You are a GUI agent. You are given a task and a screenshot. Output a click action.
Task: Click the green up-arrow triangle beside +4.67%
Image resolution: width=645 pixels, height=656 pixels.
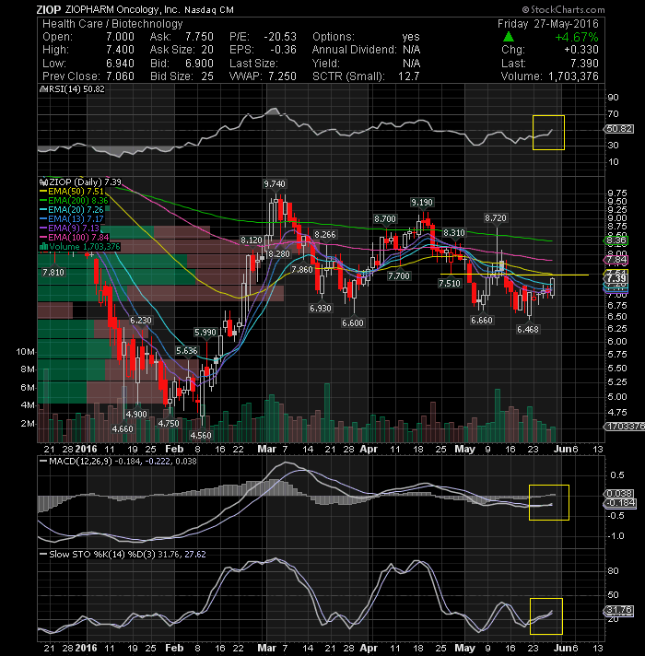click(509, 37)
